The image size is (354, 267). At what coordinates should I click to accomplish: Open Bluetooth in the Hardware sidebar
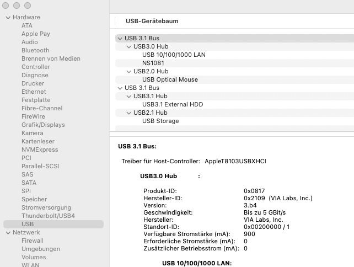(x=35, y=51)
